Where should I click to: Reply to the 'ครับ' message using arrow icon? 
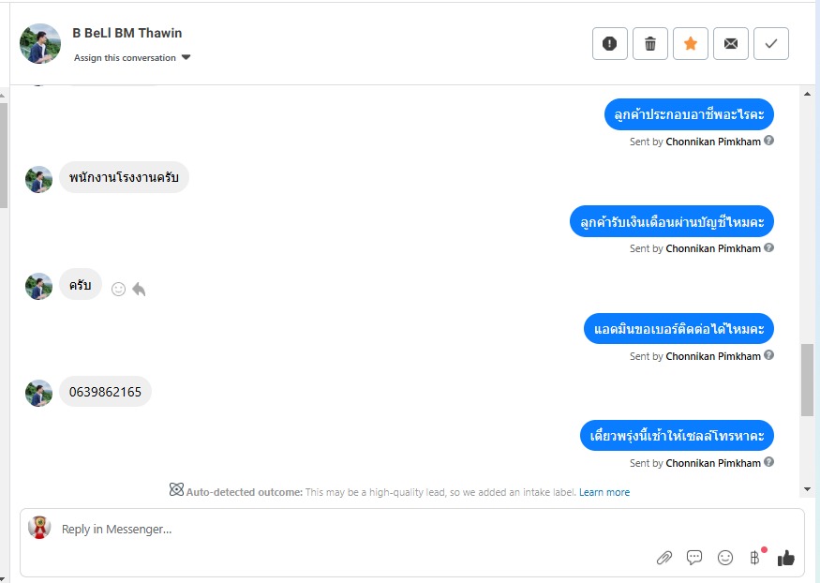pos(139,290)
